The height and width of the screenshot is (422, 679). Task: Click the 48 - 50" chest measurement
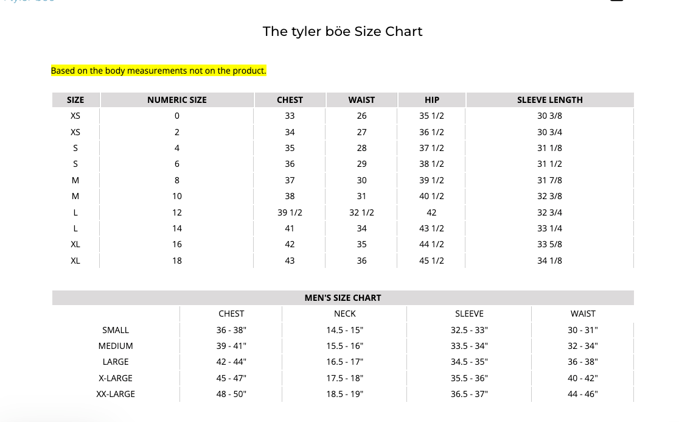point(231,394)
